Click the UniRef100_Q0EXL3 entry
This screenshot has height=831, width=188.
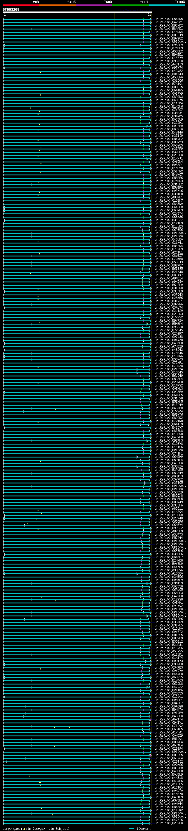click(x=169, y=389)
